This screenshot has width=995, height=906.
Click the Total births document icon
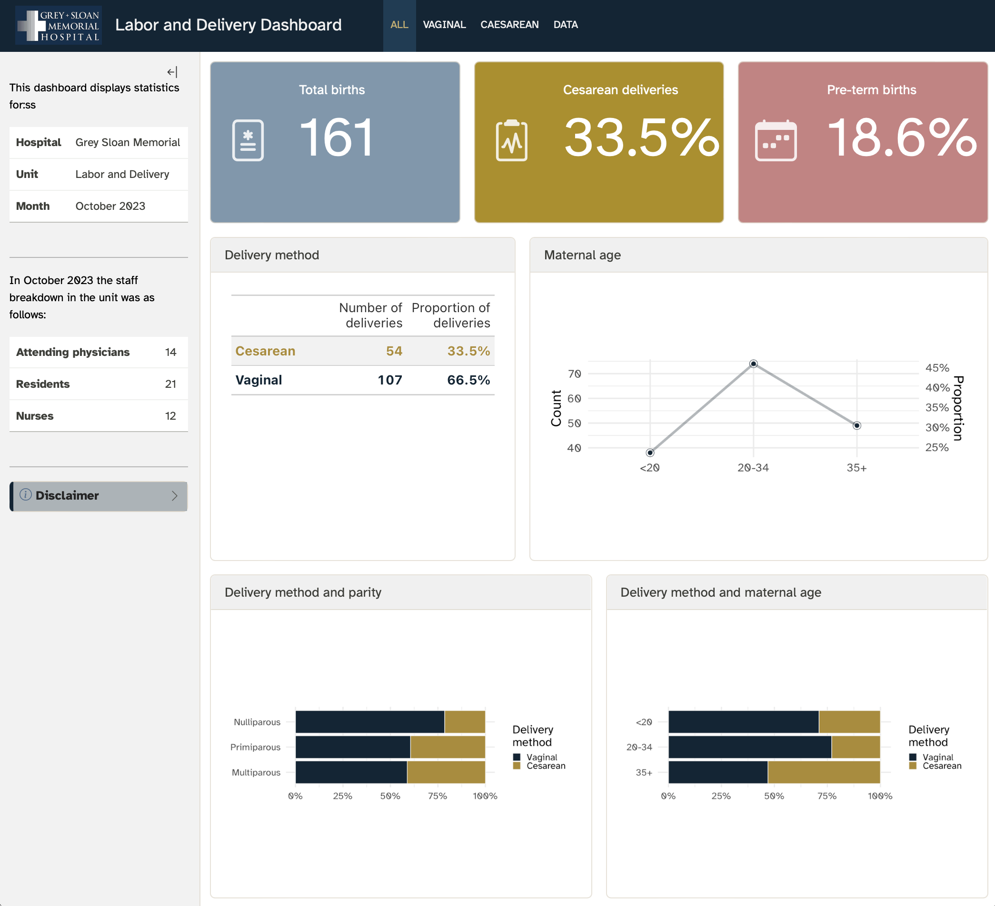(248, 140)
